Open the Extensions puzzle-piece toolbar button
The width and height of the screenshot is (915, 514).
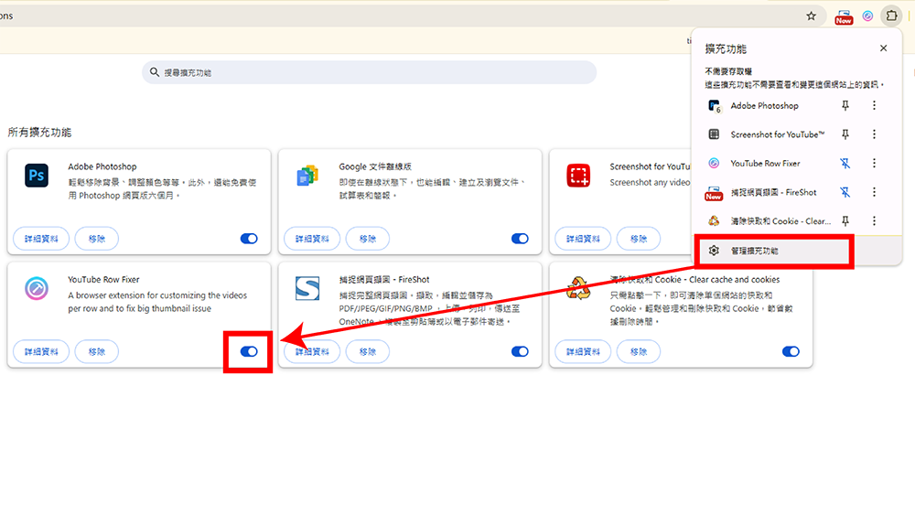point(891,16)
